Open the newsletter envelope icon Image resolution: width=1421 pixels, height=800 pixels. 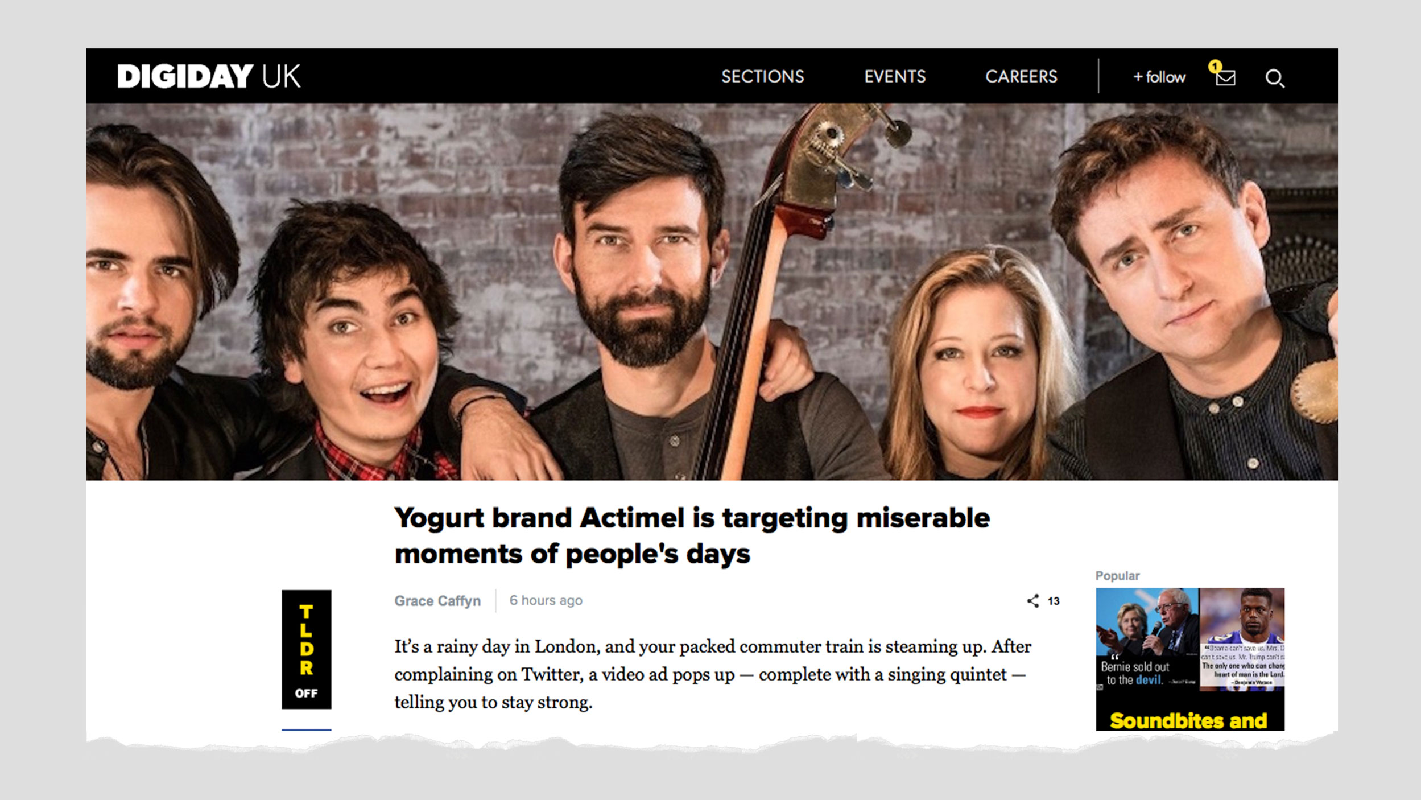1225,78
